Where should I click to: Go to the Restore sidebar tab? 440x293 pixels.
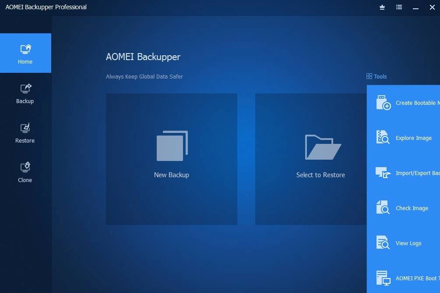[25, 133]
